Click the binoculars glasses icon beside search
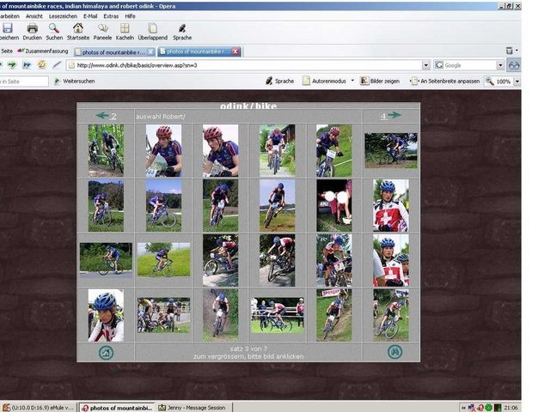 click(x=514, y=65)
